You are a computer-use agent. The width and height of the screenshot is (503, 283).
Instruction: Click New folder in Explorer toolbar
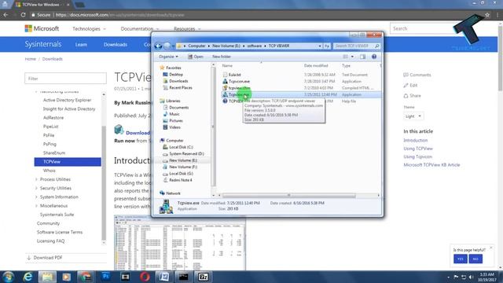tap(222, 57)
